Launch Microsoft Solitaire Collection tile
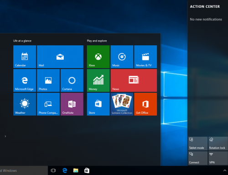 pos(122,104)
